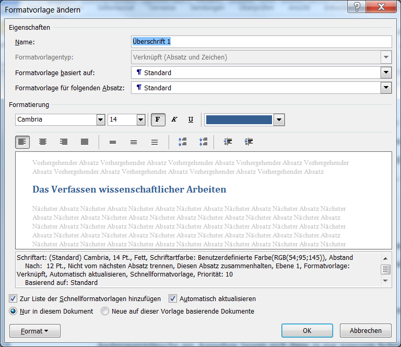Align text right
401x347 pixels.
point(64,142)
